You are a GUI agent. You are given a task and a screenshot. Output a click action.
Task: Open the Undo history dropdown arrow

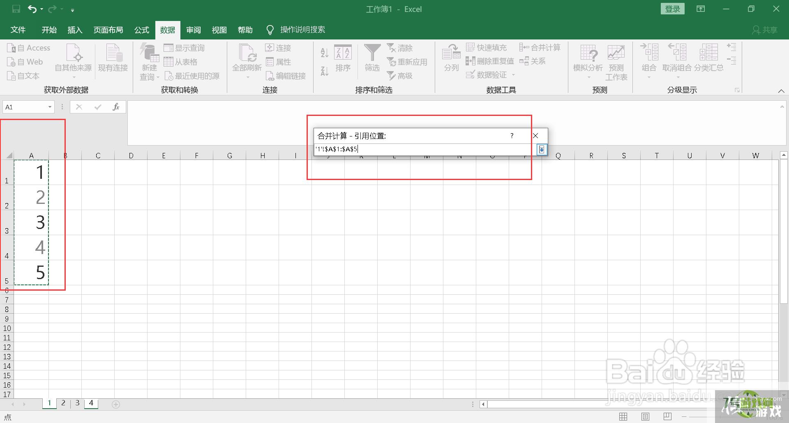(x=42, y=9)
